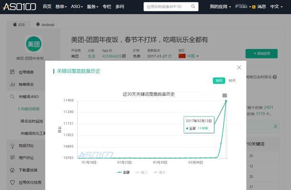The height and width of the screenshot is (190, 291).
Task: Click the 用户评论 comment icon
Action: [12, 158]
